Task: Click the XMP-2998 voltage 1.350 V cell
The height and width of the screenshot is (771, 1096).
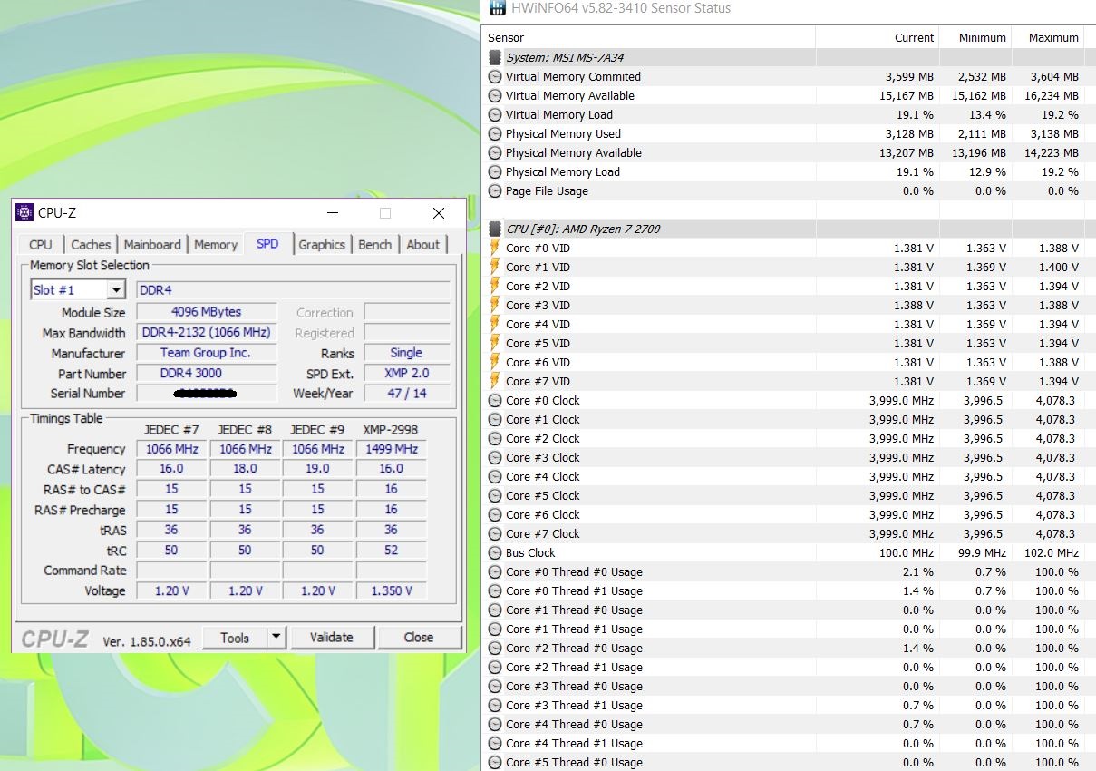Action: pos(391,590)
